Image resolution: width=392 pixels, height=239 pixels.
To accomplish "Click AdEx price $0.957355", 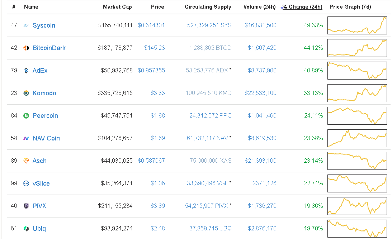I will pyautogui.click(x=151, y=71).
